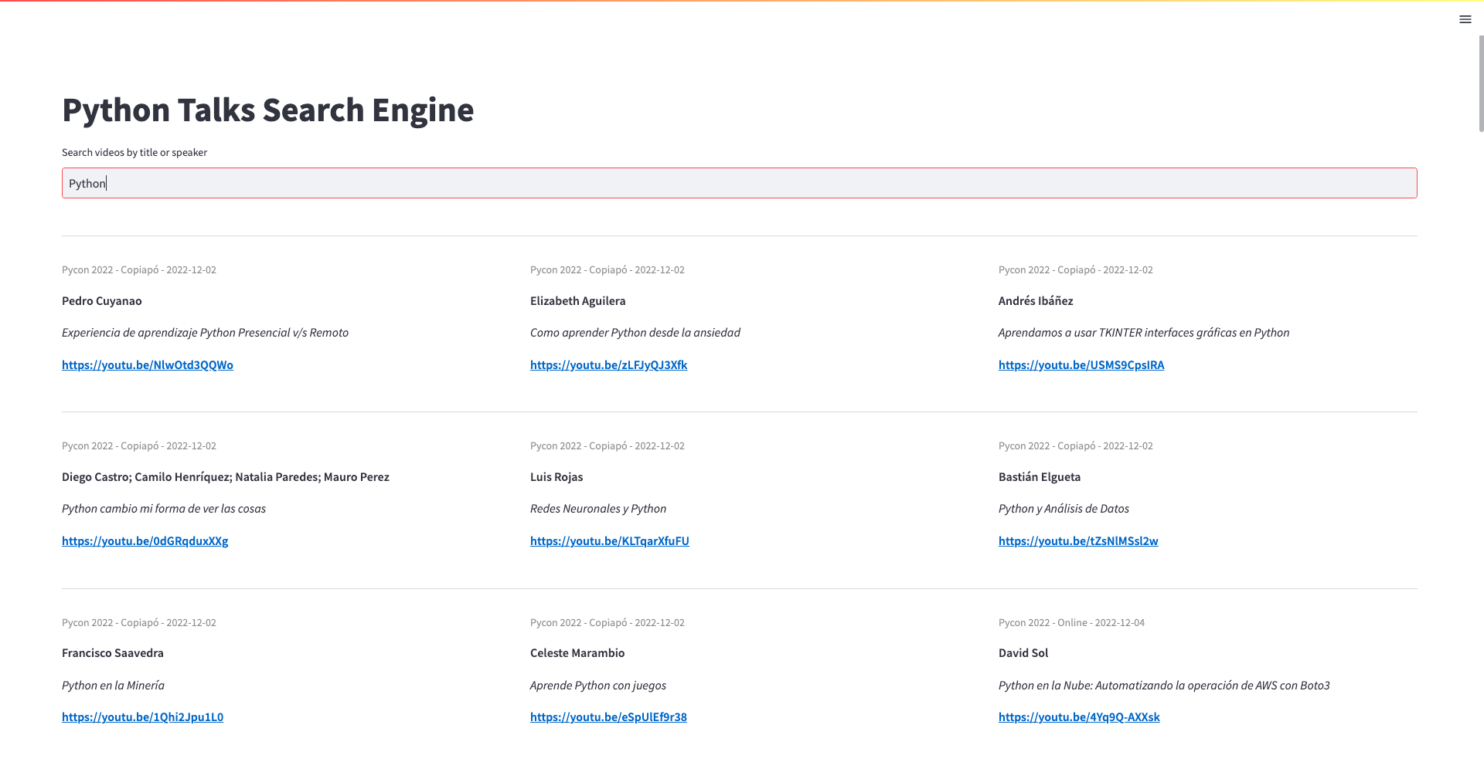Open David Sol's AWS Boto3 video link
This screenshot has width=1484, height=762.
coord(1078,717)
